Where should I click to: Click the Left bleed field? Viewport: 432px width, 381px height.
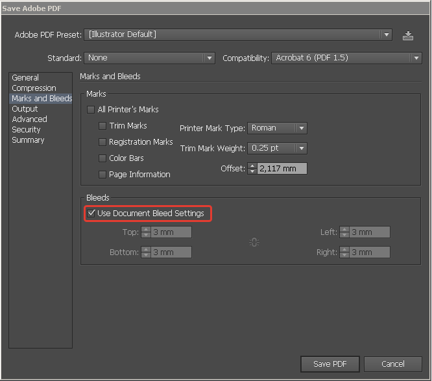[x=370, y=232]
